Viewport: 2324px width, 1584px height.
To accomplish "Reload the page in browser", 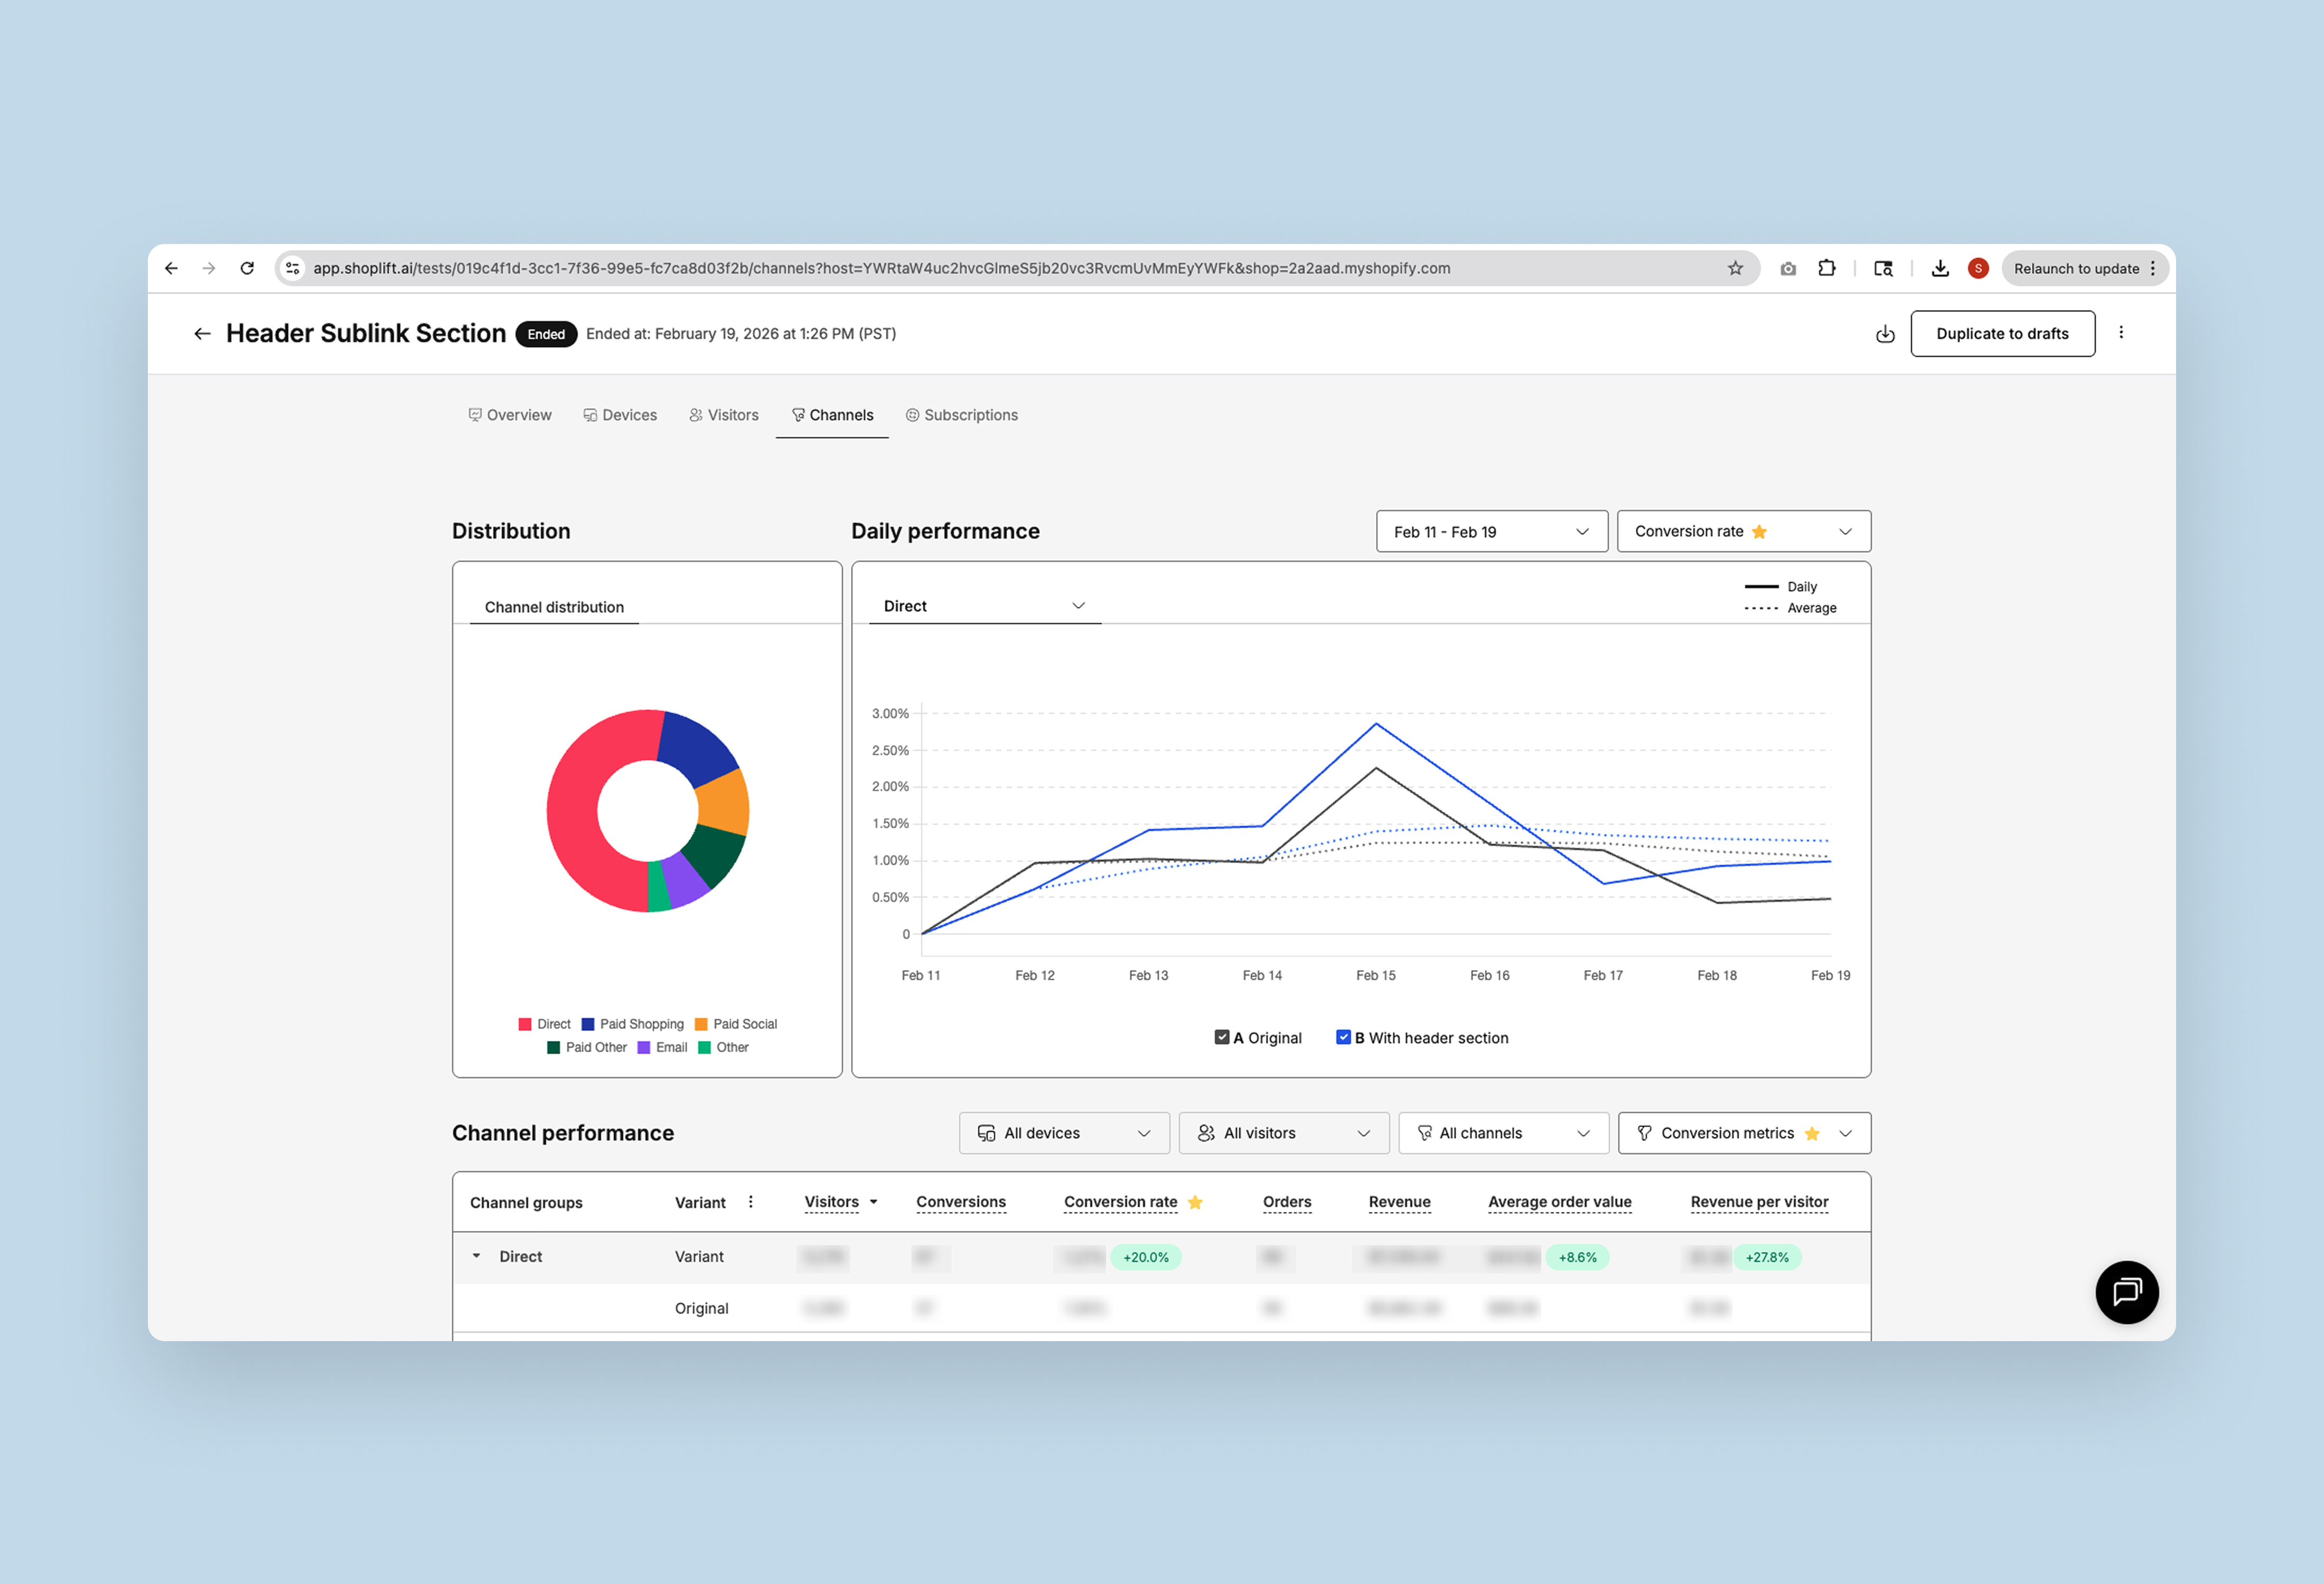I will click(247, 268).
